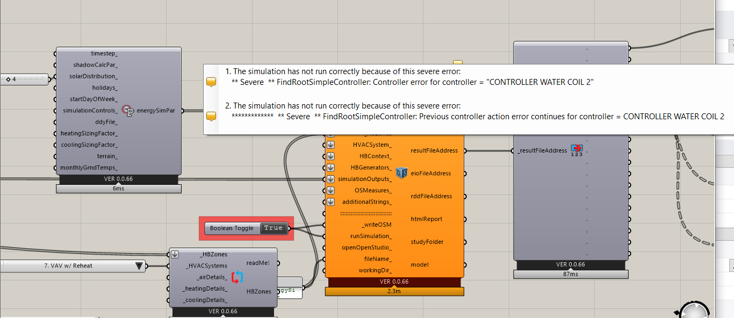734x318 pixels.
Task: Click the monthlyGrndTemps_ input label
Action: tap(89, 168)
